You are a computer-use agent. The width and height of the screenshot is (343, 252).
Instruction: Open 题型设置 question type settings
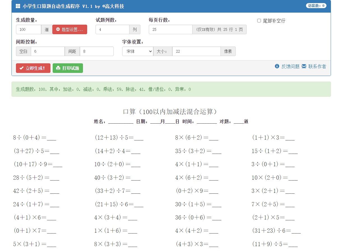click(70, 29)
